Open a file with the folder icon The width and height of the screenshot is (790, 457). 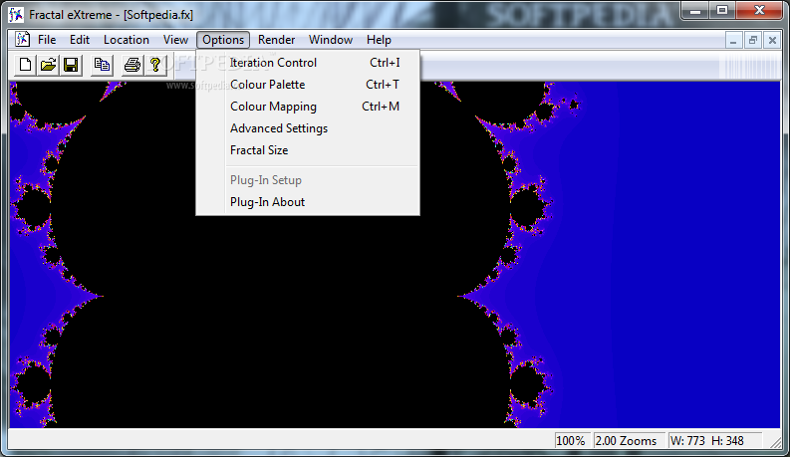tap(48, 65)
